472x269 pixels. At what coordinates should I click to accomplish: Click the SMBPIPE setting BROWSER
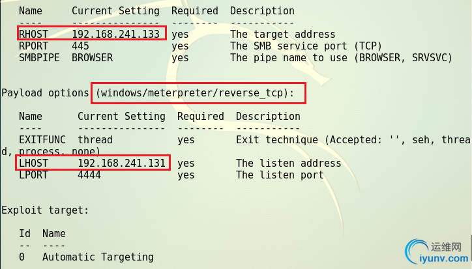tap(92, 58)
